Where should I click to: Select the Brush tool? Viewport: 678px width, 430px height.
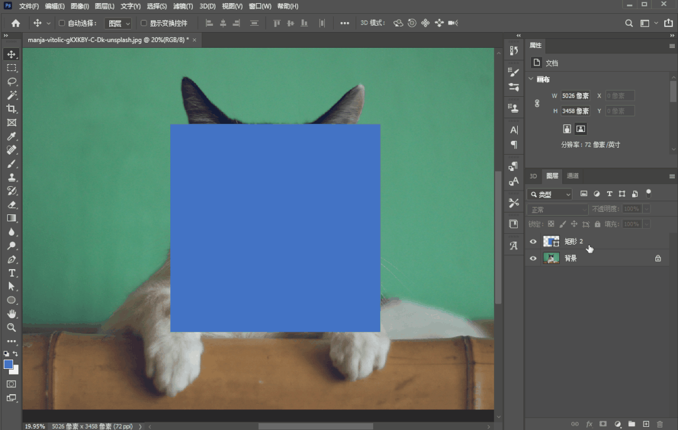click(12, 163)
